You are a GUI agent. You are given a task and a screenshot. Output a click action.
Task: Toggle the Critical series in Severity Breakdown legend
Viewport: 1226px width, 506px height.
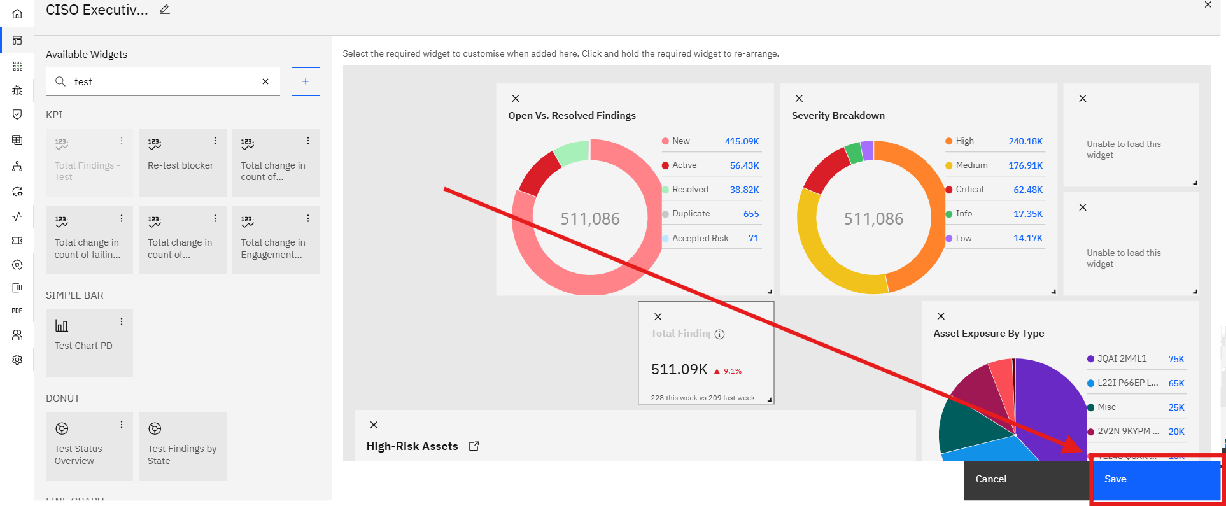pos(964,190)
